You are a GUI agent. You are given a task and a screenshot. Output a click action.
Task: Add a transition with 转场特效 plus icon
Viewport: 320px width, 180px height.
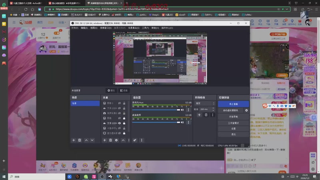[199, 115]
